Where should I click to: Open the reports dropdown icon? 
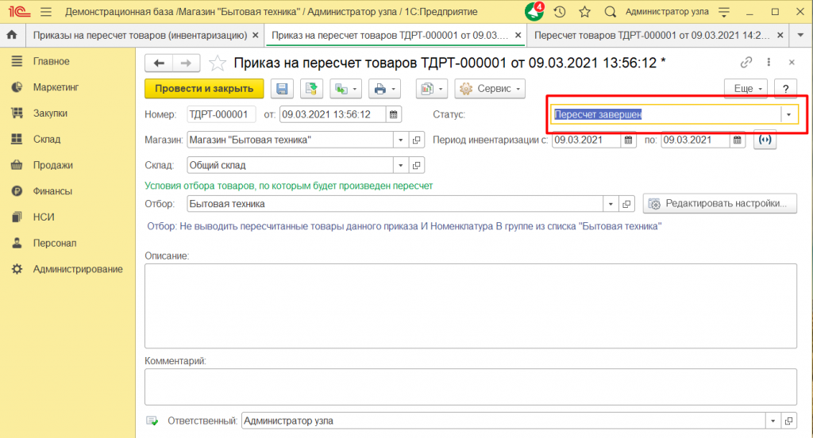tap(432, 89)
